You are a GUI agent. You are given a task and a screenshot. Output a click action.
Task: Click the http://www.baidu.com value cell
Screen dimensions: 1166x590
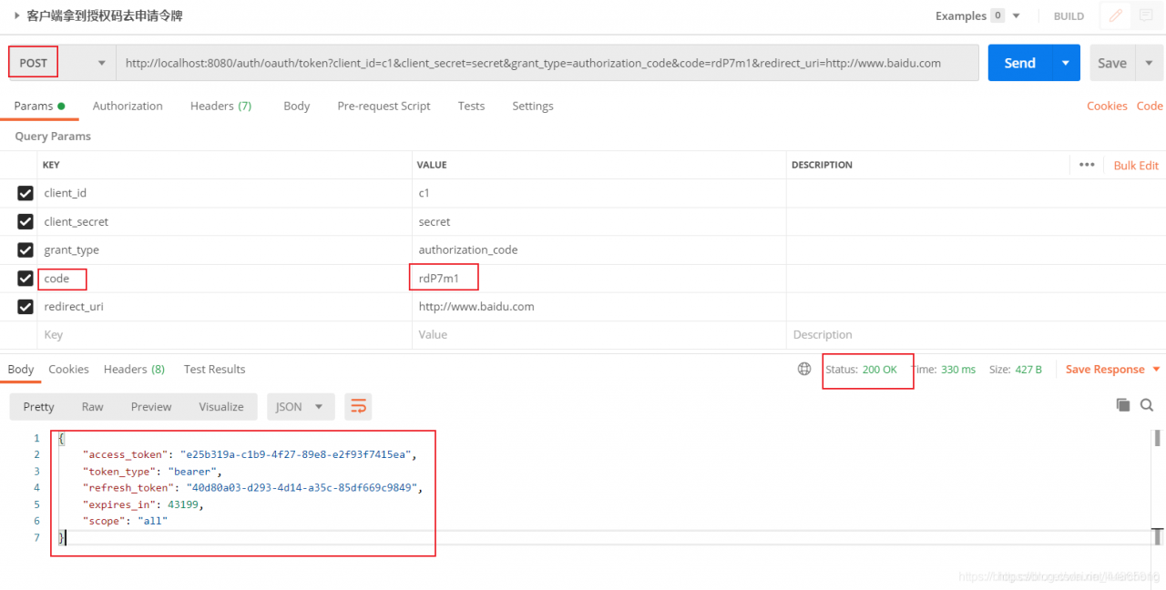(x=598, y=307)
